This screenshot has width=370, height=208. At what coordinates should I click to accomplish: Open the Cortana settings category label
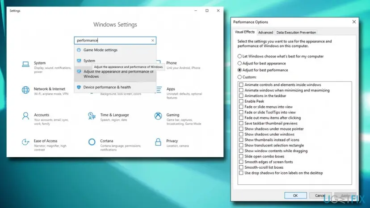[107, 141]
